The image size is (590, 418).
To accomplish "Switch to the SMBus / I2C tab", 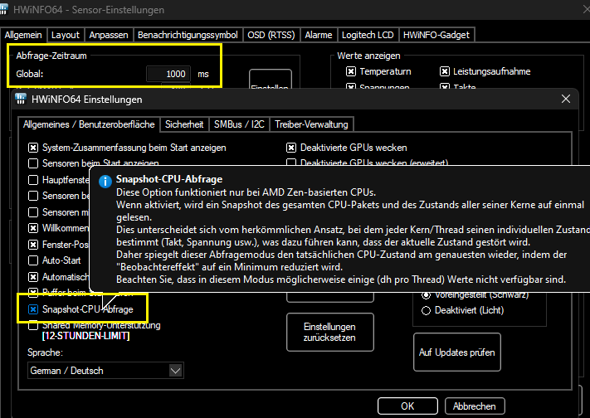I will [x=239, y=124].
